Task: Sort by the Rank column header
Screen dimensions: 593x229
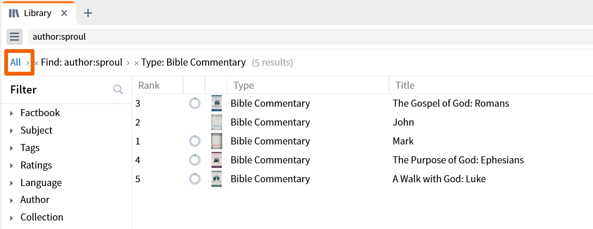Action: click(x=149, y=85)
